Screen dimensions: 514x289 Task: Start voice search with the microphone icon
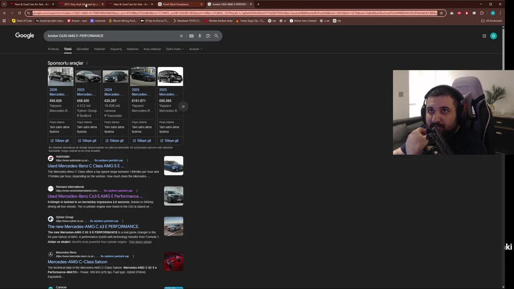[x=200, y=36]
